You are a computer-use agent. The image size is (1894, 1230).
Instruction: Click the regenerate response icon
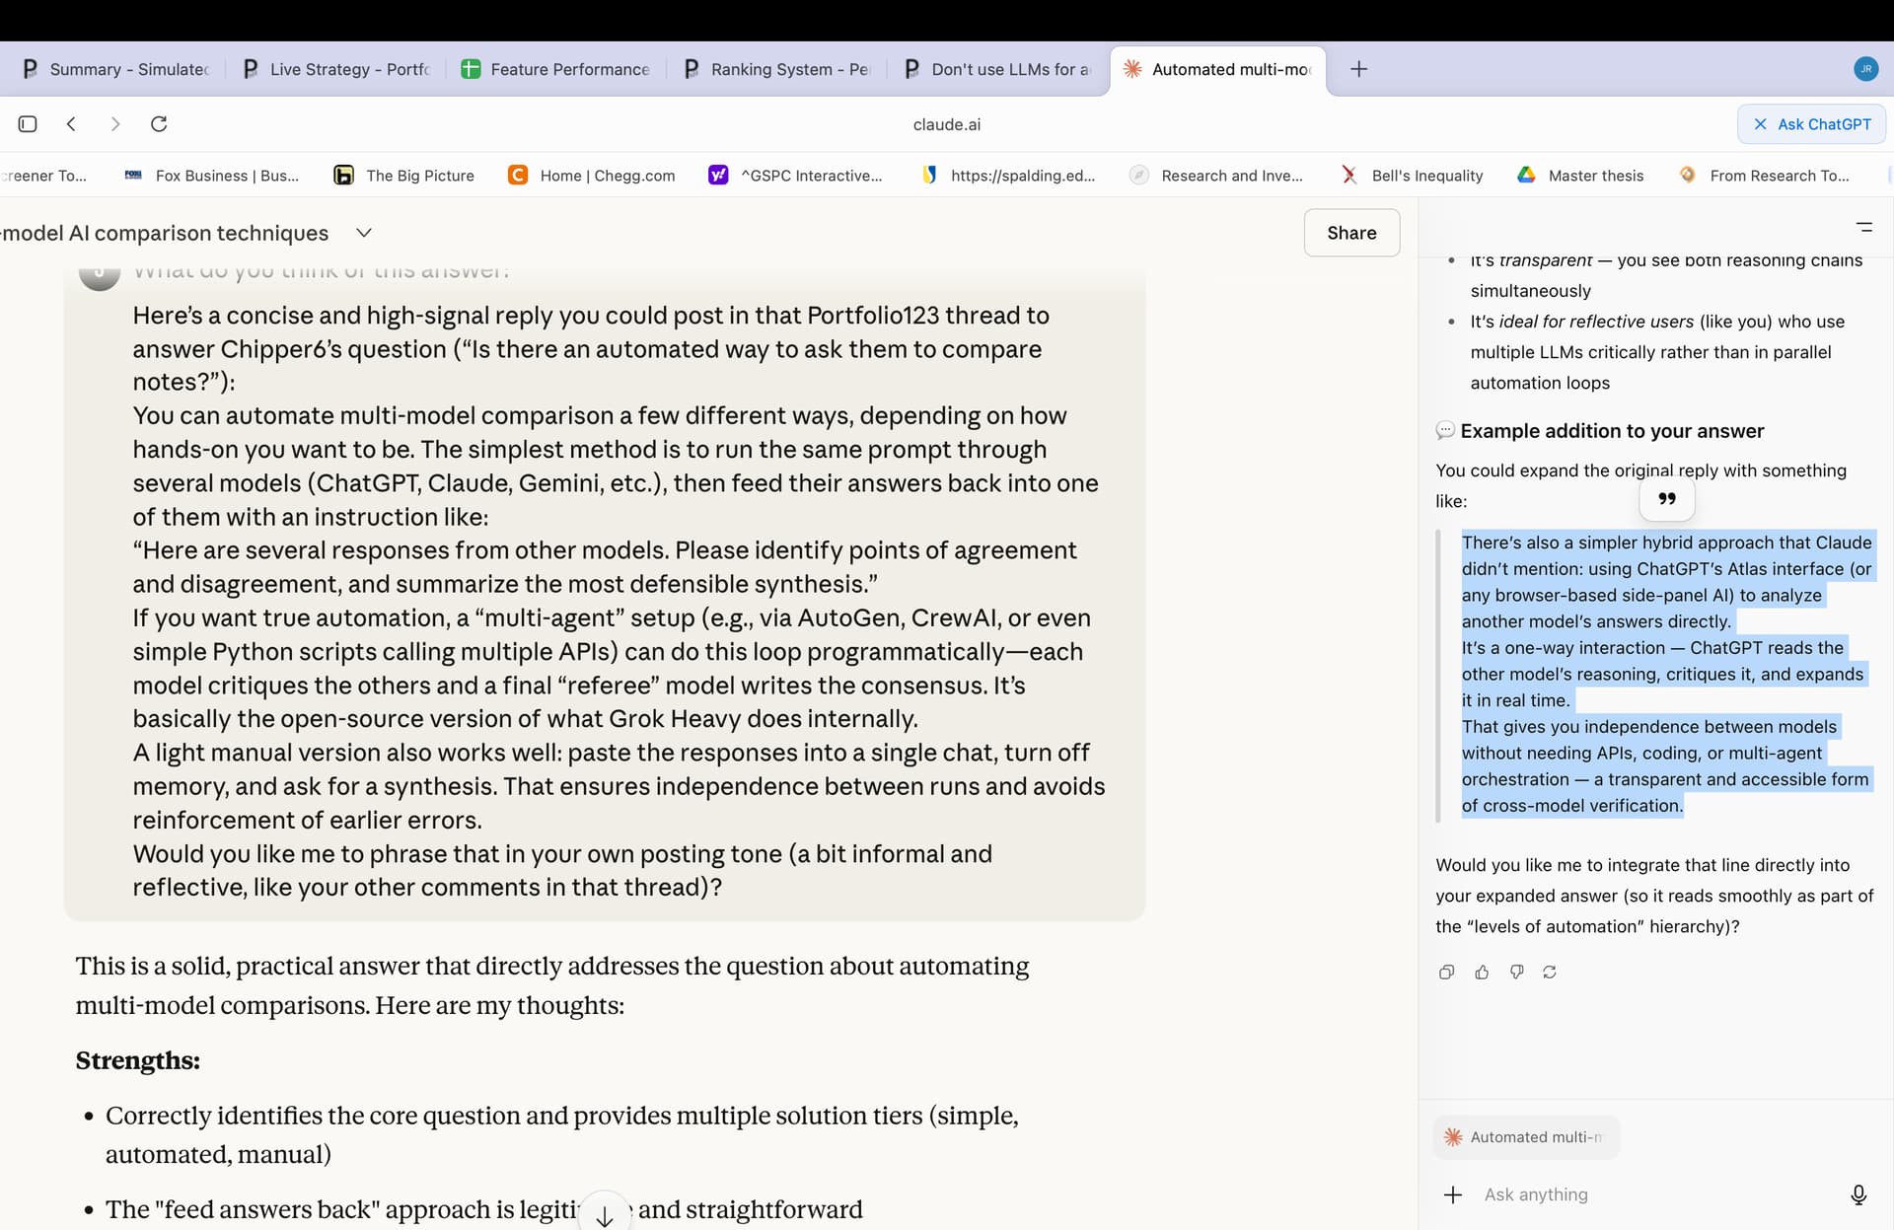pyautogui.click(x=1550, y=973)
